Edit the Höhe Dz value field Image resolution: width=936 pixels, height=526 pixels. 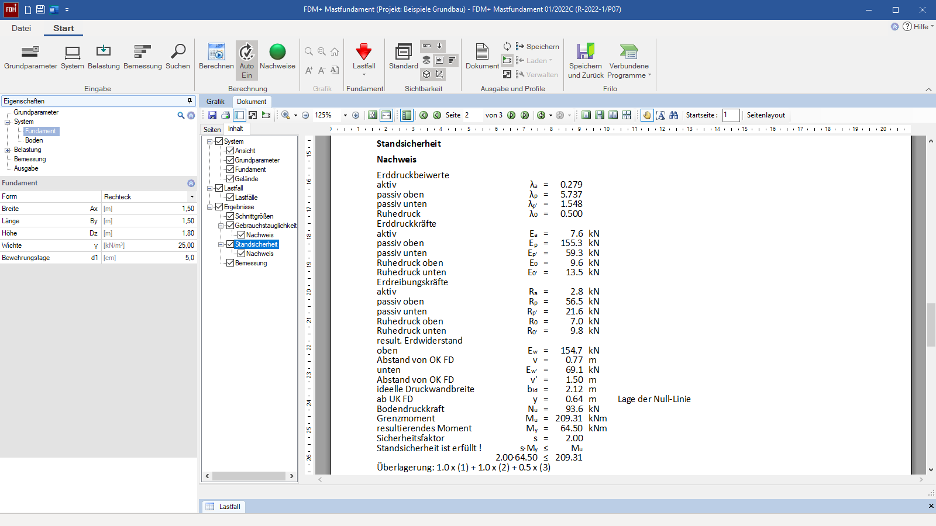coord(149,233)
